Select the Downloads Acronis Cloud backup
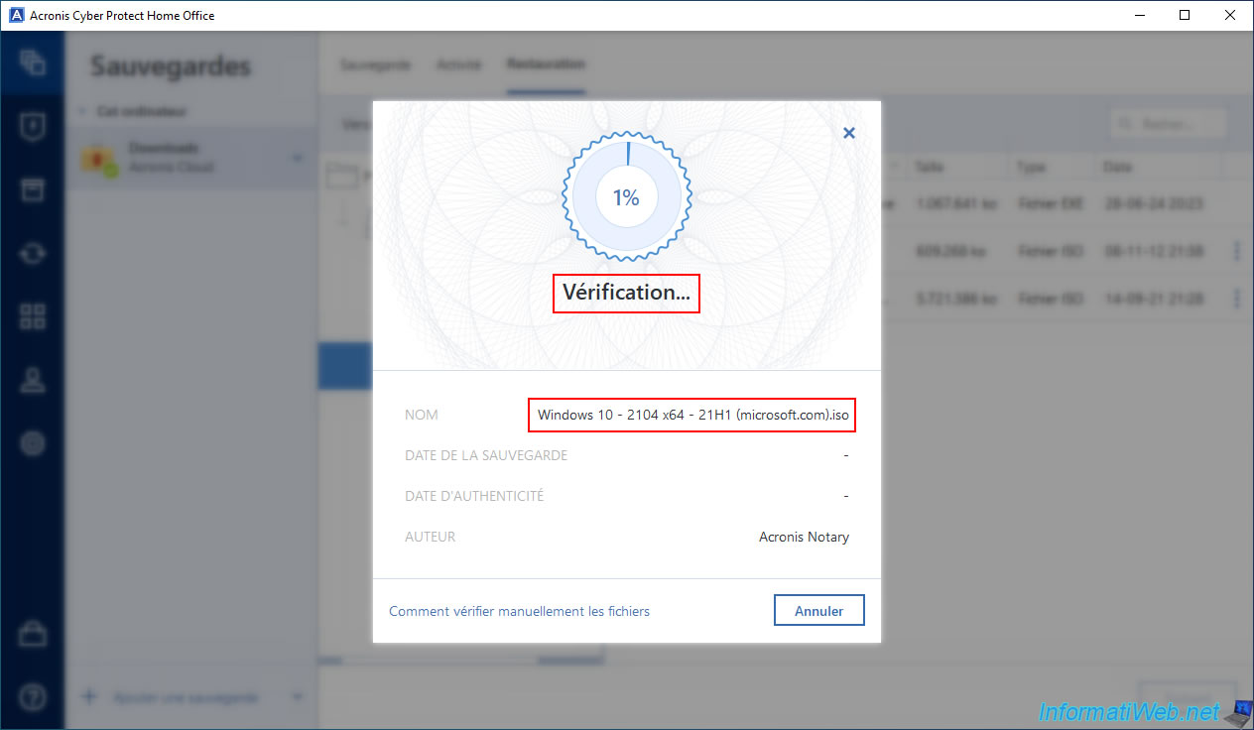 click(191, 159)
